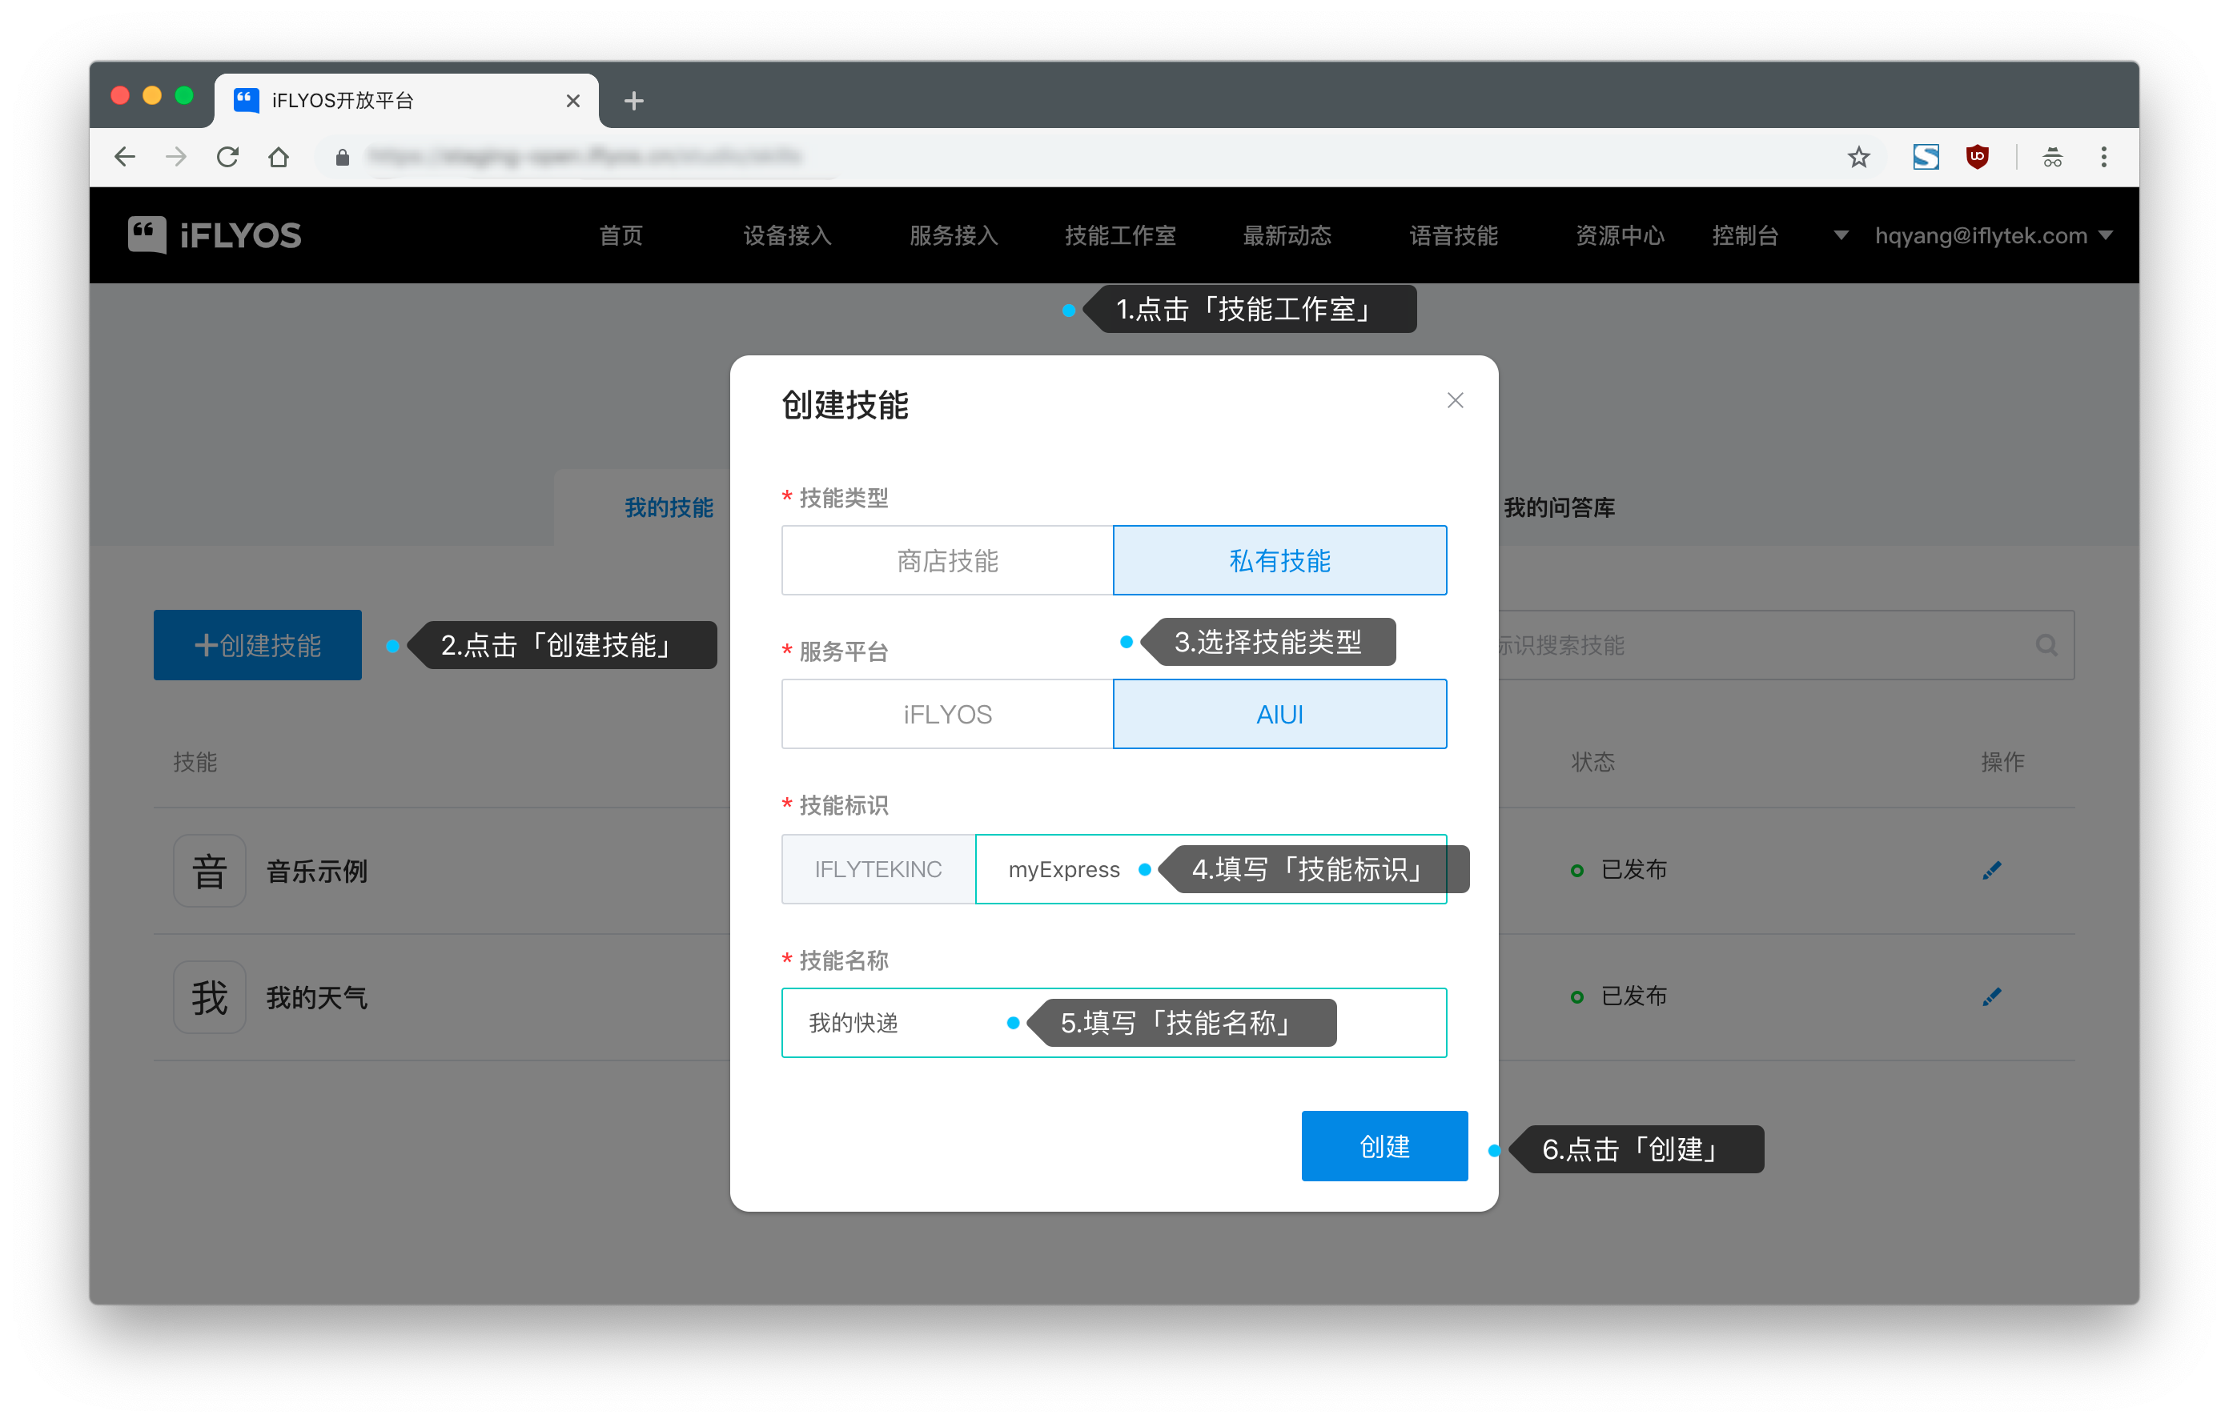2229x1423 pixels.
Task: Click the macOS yellow minimize window button
Action: coord(153,95)
